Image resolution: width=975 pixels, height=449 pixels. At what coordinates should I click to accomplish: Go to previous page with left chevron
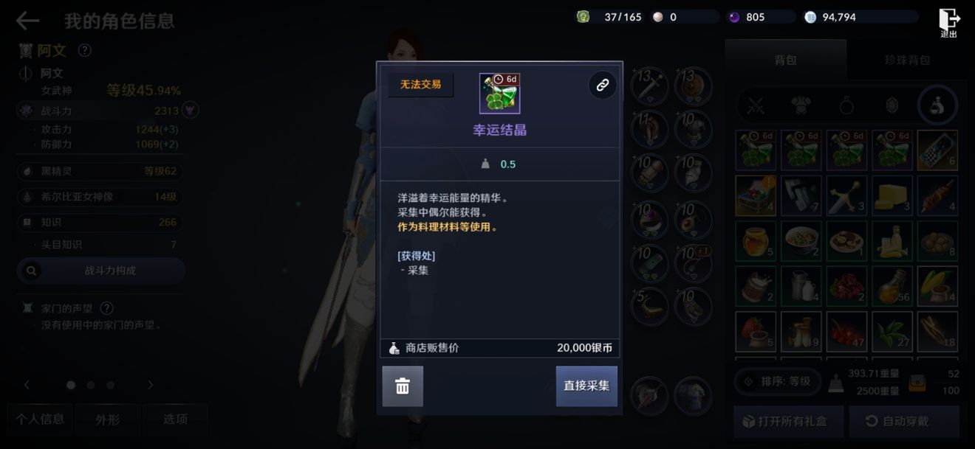(27, 385)
